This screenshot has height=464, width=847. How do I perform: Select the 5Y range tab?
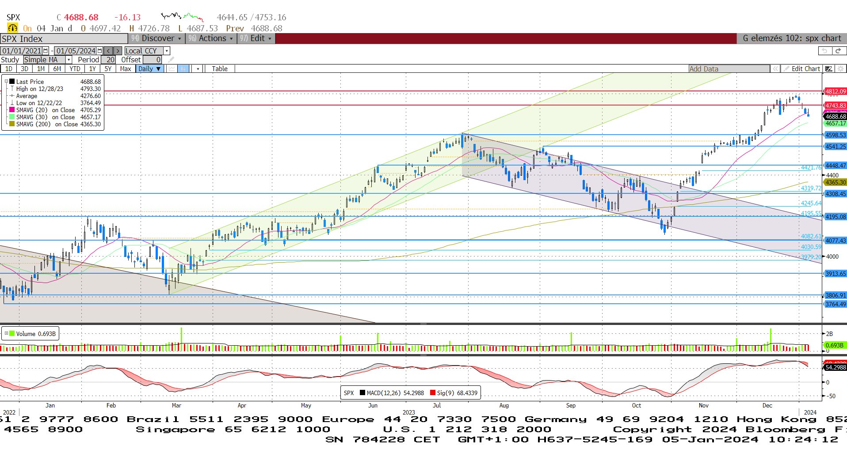coord(107,68)
